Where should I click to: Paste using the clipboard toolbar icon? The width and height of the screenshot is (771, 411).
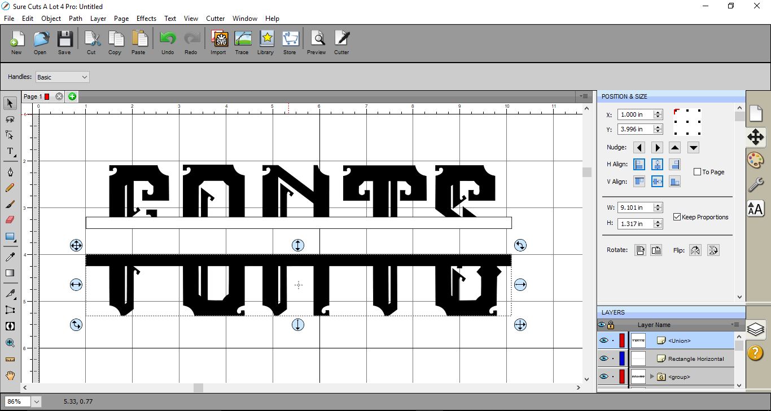(x=138, y=43)
